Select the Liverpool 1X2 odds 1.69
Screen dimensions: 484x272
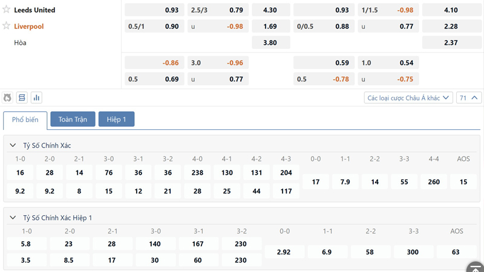pyautogui.click(x=270, y=27)
